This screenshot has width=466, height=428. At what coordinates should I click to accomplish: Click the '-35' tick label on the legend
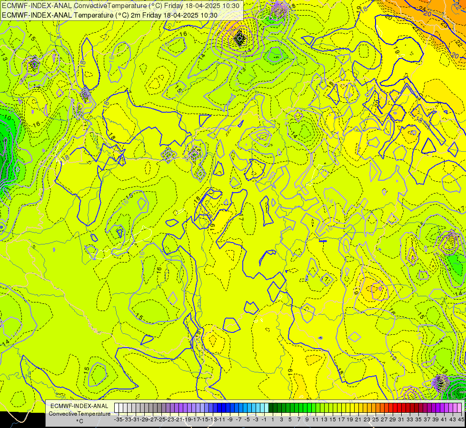118,419
